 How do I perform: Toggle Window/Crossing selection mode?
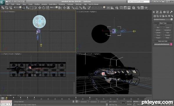35,8
